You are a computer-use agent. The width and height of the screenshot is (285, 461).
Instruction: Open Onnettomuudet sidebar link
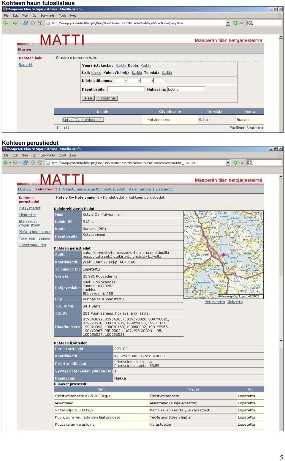pyautogui.click(x=33, y=245)
